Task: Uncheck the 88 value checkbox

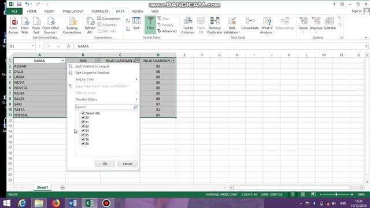Action: (x=83, y=143)
